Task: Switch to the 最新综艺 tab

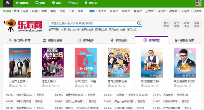Action: 152,40
